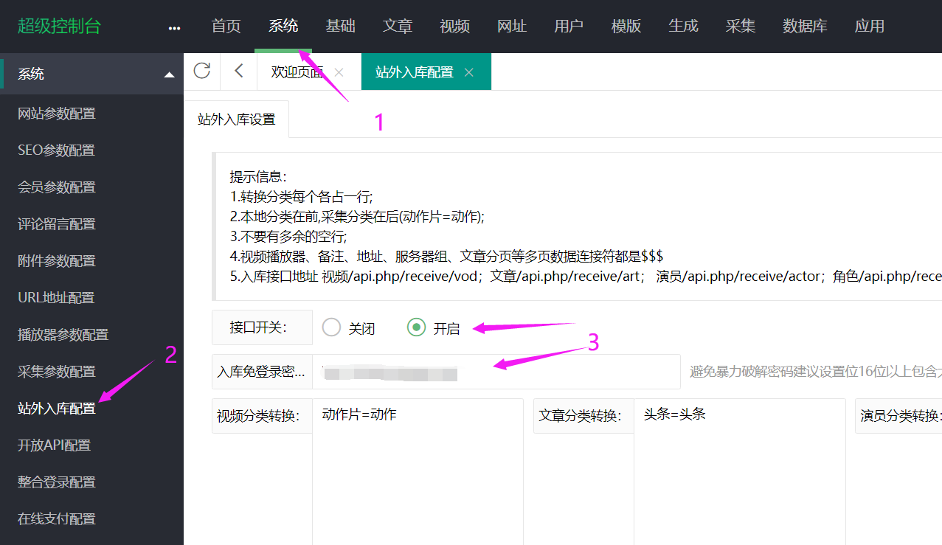
Task: Refresh the current tab with the reload icon
Action: tap(201, 72)
